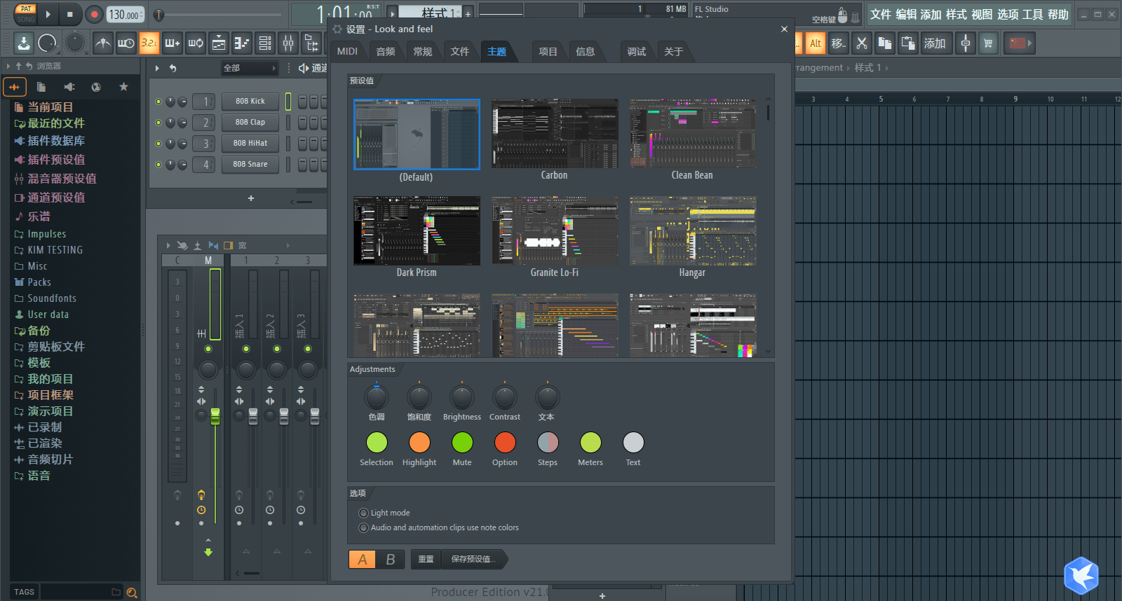Expand the mixer menu arrow

[168, 245]
